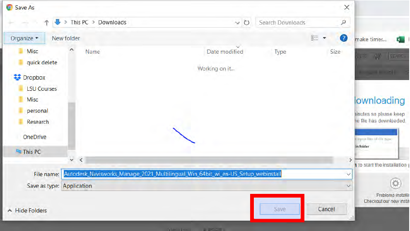410x231 pixels.
Task: Click the Refresh button beside address bar
Action: (x=247, y=23)
